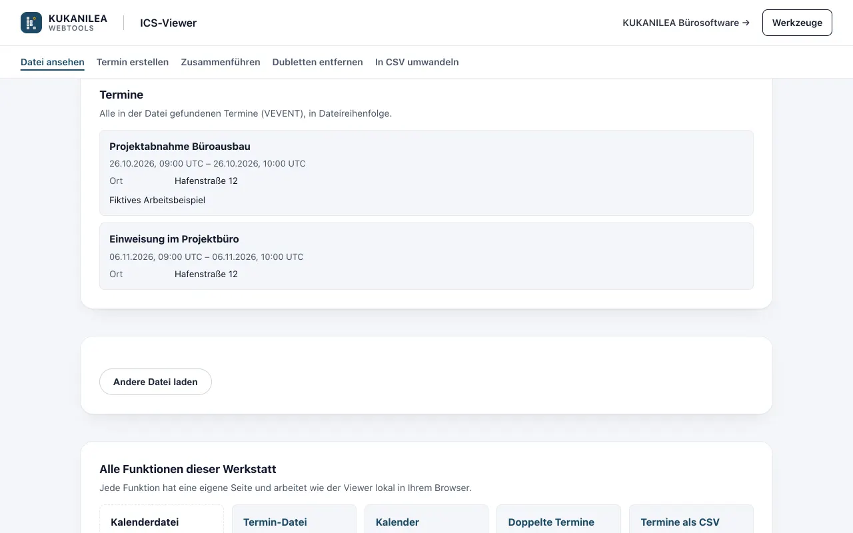Select the Einweisung im Projektbüro event title
Image resolution: width=853 pixels, height=533 pixels.
point(174,239)
